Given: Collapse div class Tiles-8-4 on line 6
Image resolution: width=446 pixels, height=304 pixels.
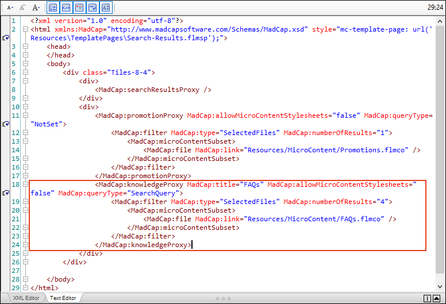Looking at the screenshot, I should (26, 72).
